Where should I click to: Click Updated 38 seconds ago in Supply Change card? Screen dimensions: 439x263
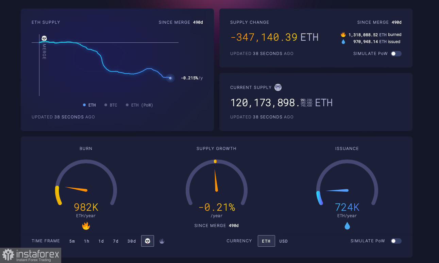click(262, 54)
